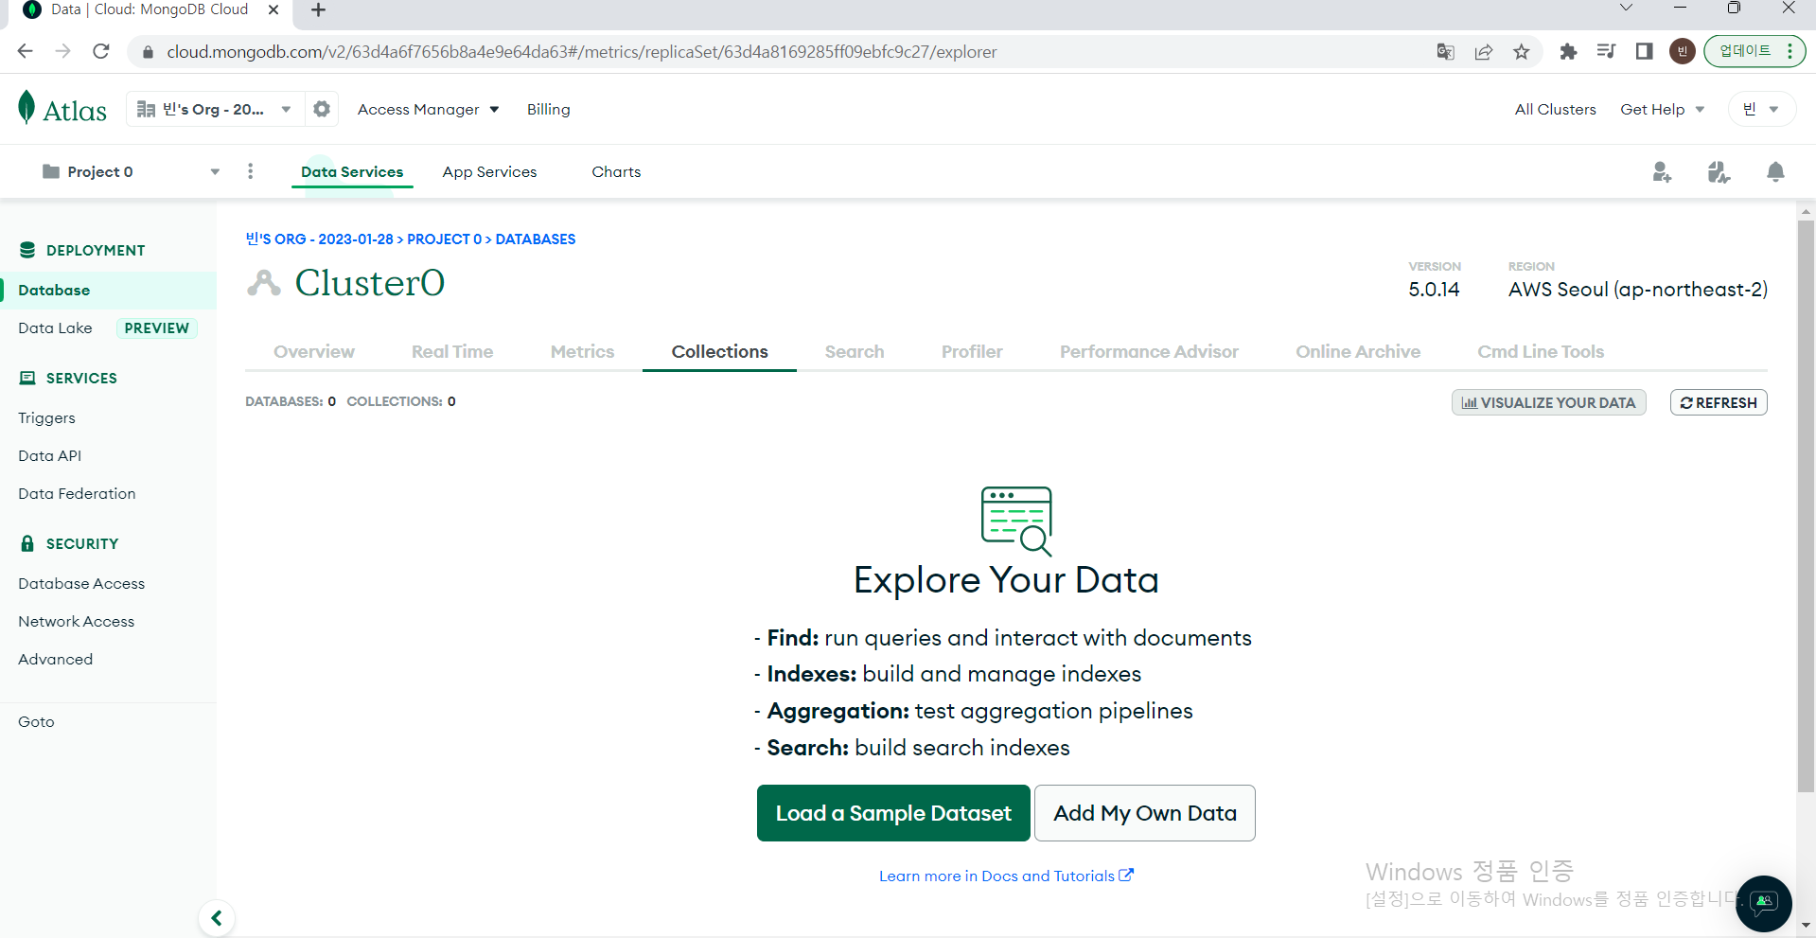Open media control icon in toolbar
Viewport: 1816px width, 938px height.
tap(1606, 51)
